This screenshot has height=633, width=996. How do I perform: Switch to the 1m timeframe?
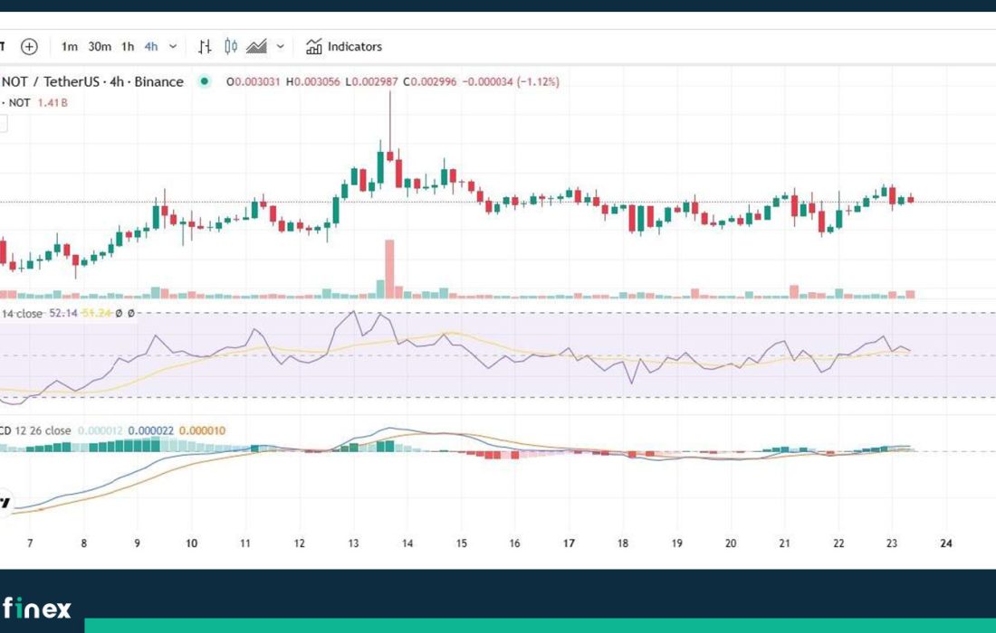(x=70, y=46)
